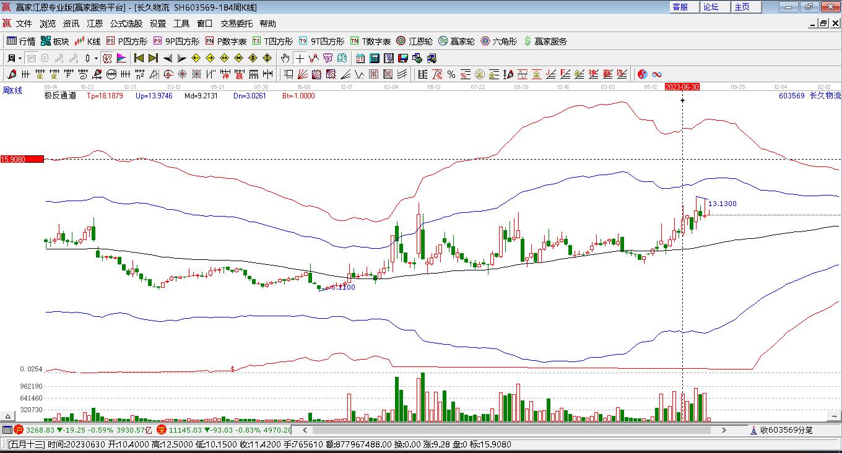
Task: Click the pink flag icon in the toolbar
Action: [121, 58]
